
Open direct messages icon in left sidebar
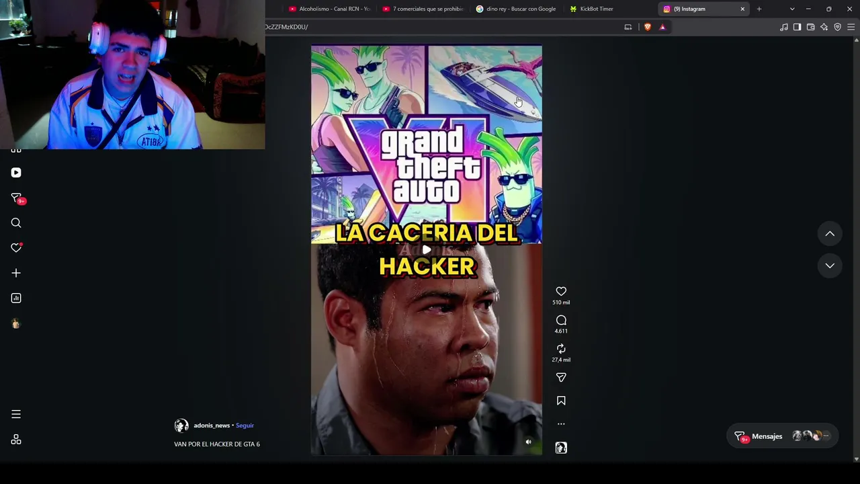click(x=17, y=198)
